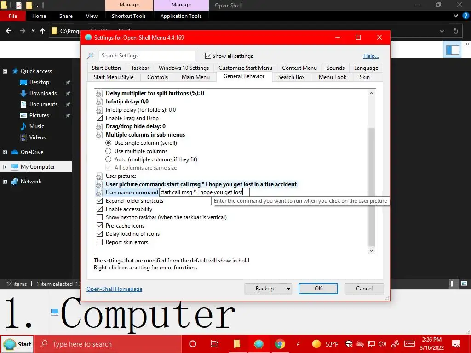Open Explorer help question mark icon
Viewport: 471px width, 353px height.
click(x=465, y=16)
